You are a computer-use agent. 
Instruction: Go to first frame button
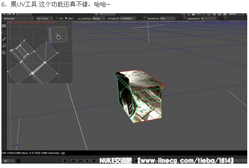73,161
